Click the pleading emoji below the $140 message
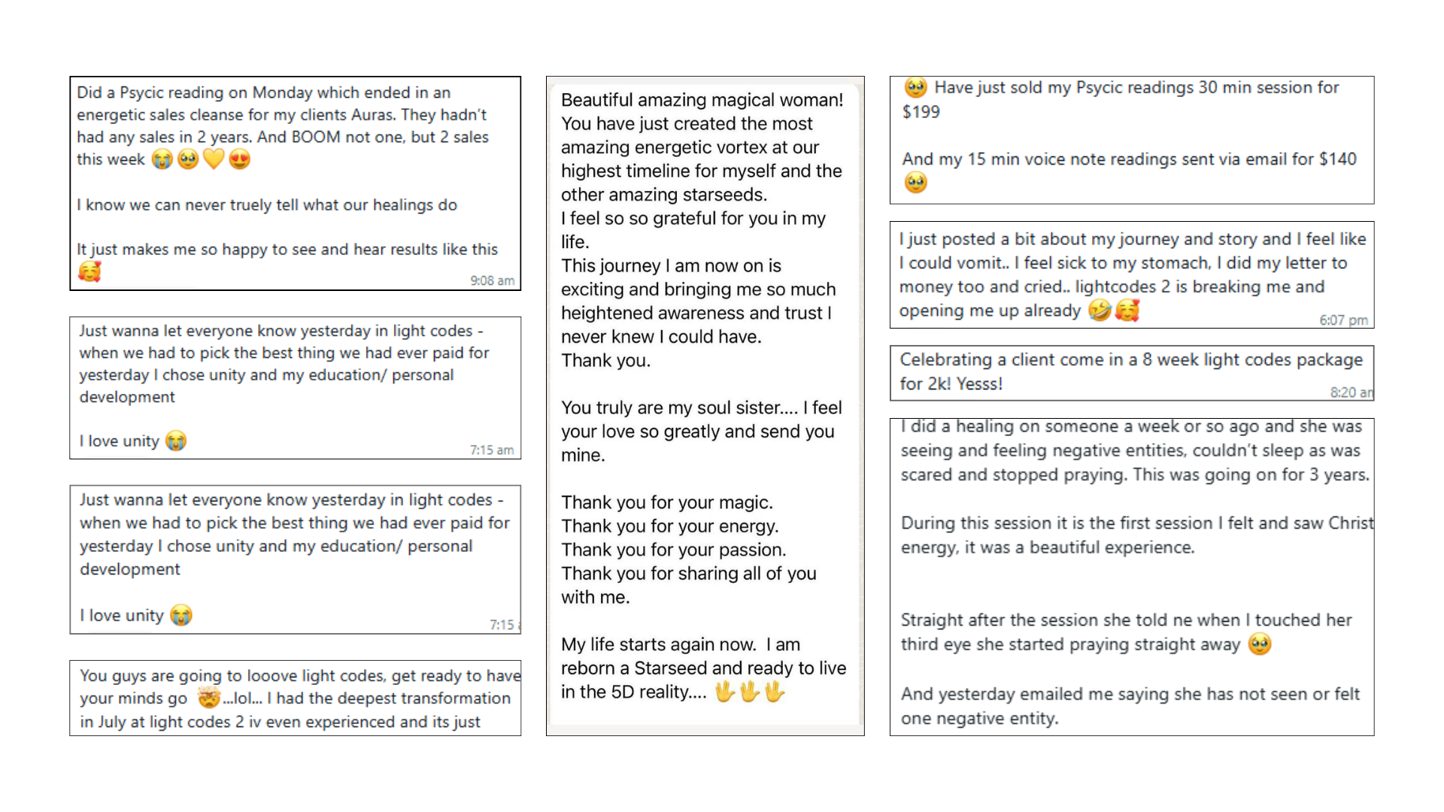Viewport: 1444px width, 812px height. pyautogui.click(x=915, y=183)
